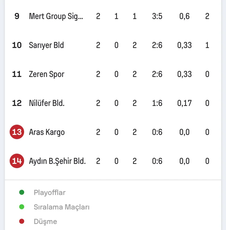Click the light green Sıralama Maçları dot
The image size is (226, 230).
(21, 207)
